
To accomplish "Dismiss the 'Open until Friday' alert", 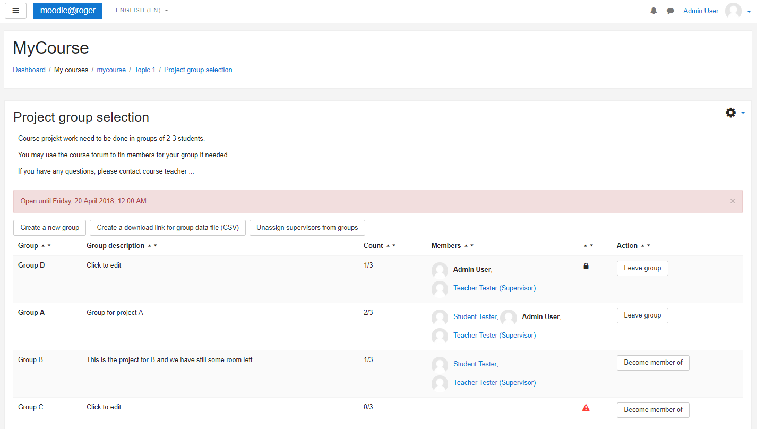I will [733, 201].
